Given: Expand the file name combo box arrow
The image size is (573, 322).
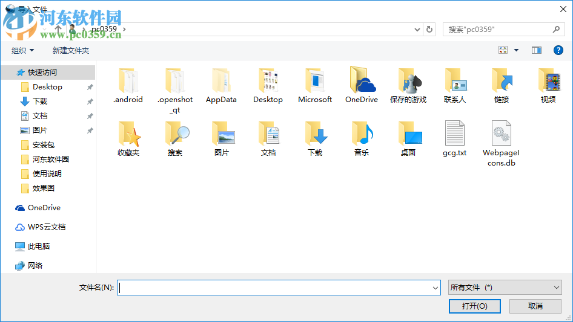Looking at the screenshot, I should (x=436, y=288).
